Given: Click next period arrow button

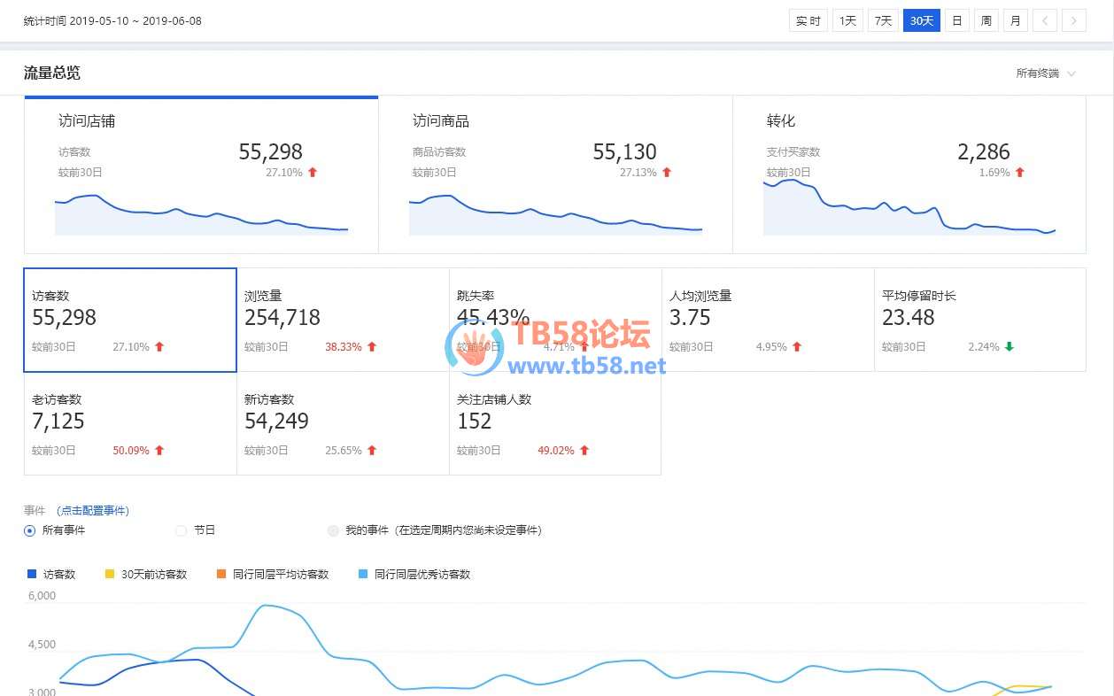Looking at the screenshot, I should pyautogui.click(x=1074, y=20).
